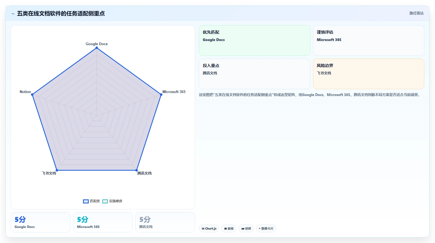435x243 pixels.
Task: Click the 5分 Microsoft 365 score card
Action: click(103, 222)
